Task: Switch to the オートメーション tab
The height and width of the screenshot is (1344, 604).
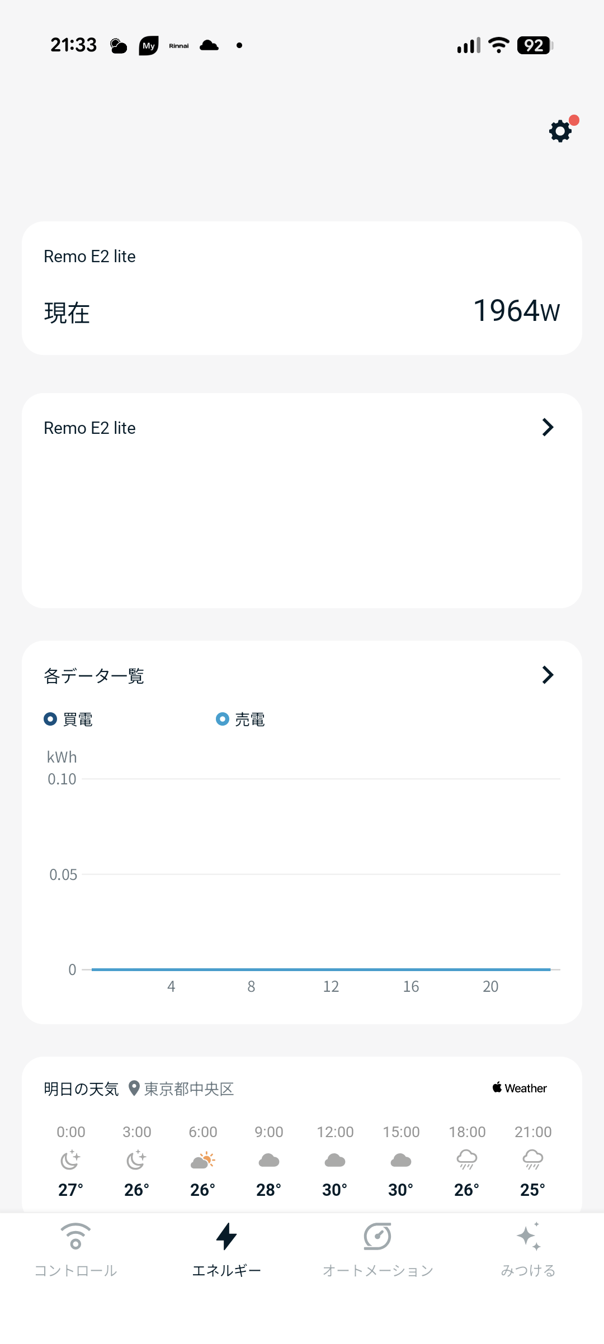Action: click(x=377, y=1270)
